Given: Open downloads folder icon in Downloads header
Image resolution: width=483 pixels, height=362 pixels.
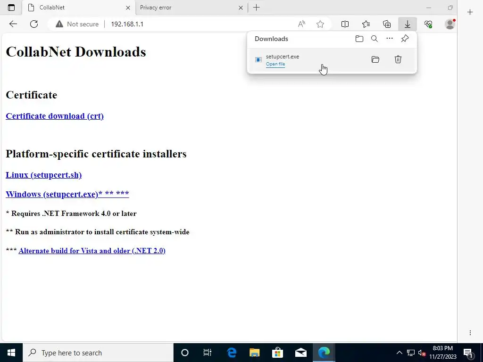Looking at the screenshot, I should click(x=359, y=39).
